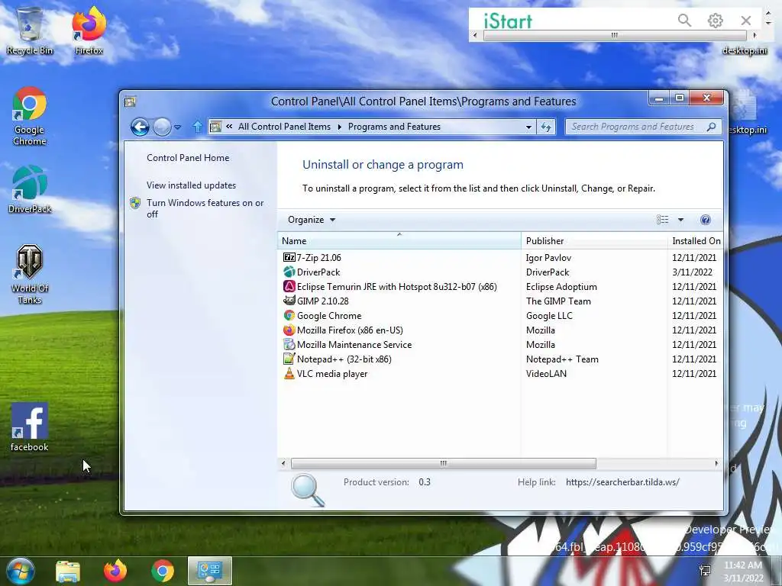Click the GIMP icon in the list
782x586 pixels.
point(289,301)
